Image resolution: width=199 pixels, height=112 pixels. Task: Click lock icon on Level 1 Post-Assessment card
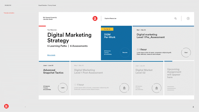click(124, 88)
